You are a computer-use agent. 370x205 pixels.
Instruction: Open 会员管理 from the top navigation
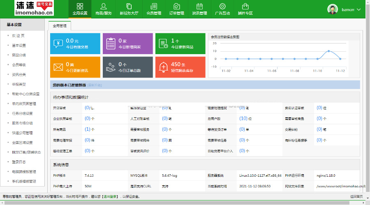tap(153, 9)
